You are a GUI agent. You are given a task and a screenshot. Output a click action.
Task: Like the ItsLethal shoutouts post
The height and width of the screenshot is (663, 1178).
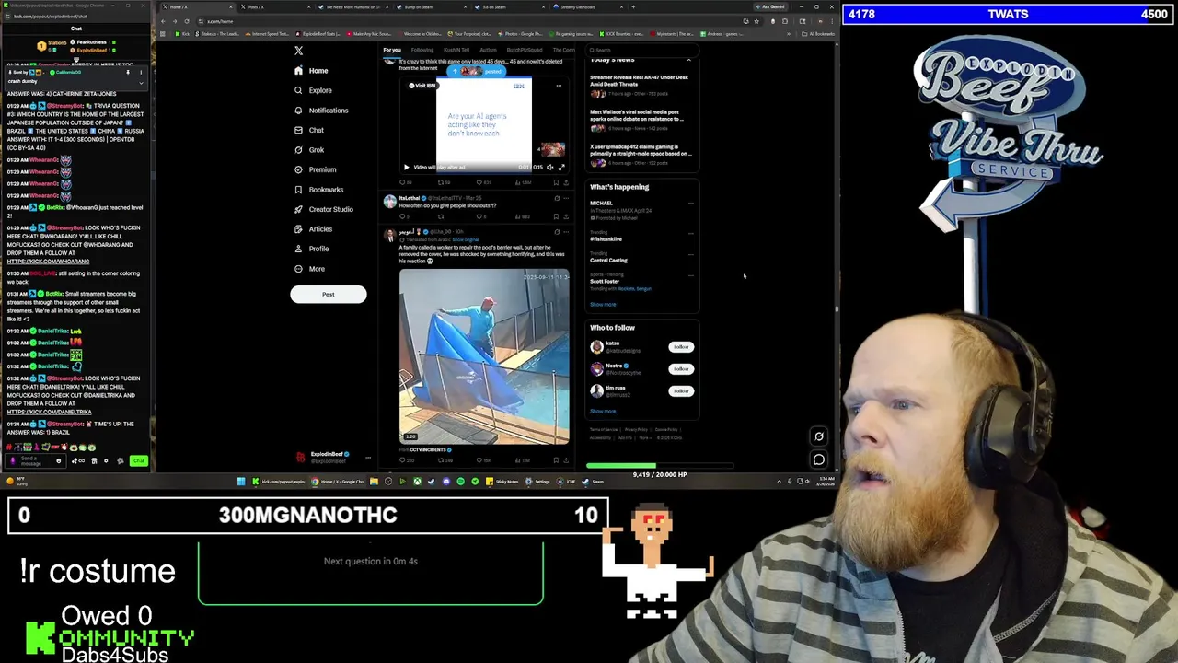[x=480, y=216]
